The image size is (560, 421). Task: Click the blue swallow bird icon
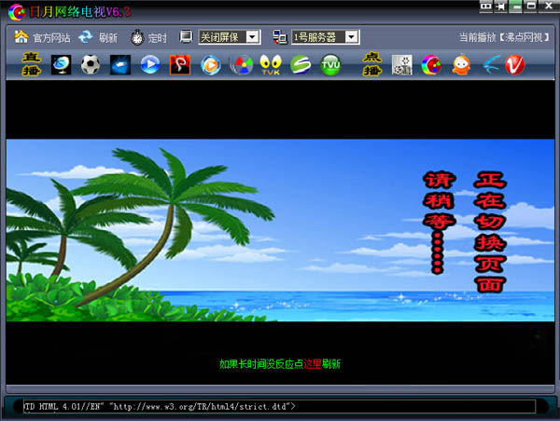point(490,64)
